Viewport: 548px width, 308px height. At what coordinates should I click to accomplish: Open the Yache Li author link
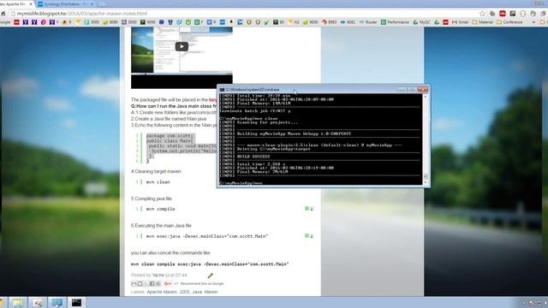tap(161, 275)
